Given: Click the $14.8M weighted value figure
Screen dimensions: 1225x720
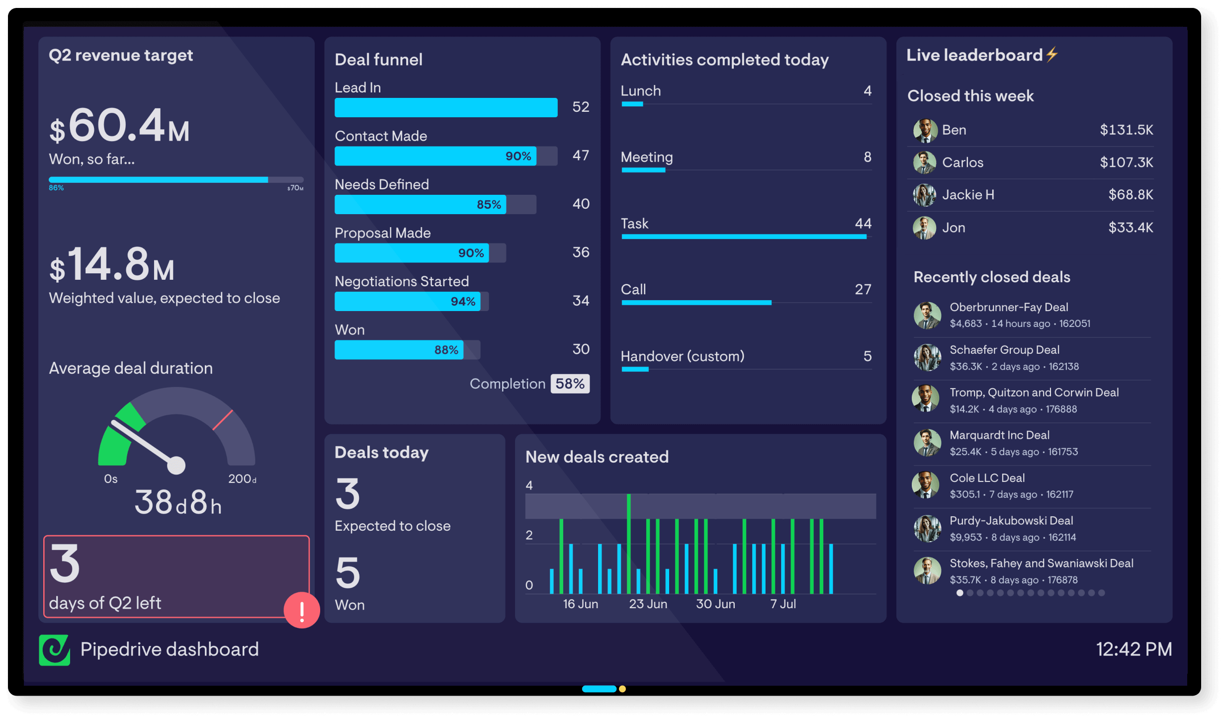Looking at the screenshot, I should click(112, 264).
